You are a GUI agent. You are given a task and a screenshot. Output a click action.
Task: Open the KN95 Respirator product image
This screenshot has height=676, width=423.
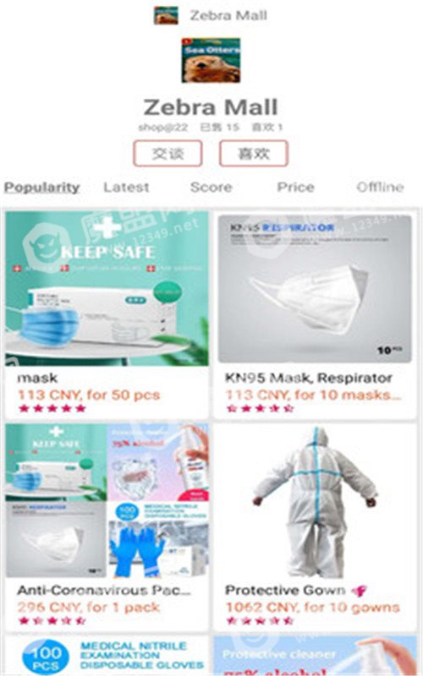click(x=315, y=288)
